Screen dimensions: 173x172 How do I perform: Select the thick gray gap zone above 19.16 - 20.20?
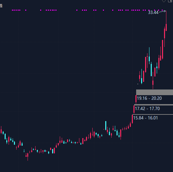click(154, 92)
